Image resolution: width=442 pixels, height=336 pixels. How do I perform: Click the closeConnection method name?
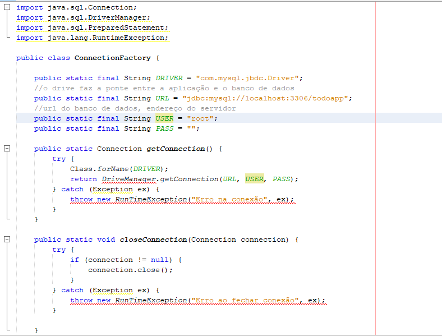153,240
